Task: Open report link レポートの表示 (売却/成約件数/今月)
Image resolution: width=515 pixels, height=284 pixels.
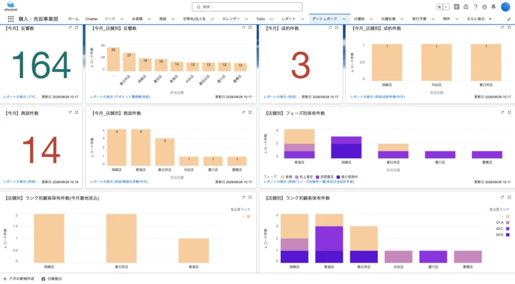Action: click(378, 97)
